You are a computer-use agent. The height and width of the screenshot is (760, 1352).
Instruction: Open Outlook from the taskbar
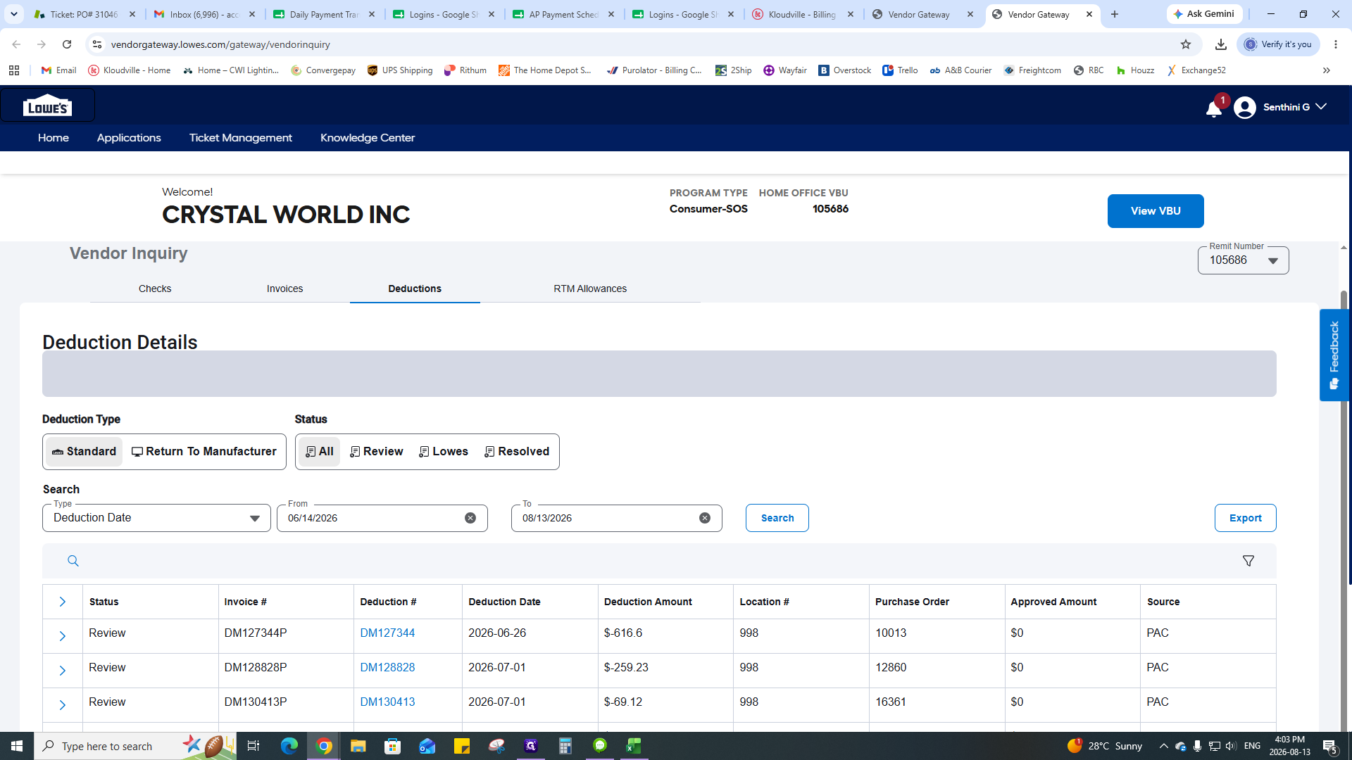427,746
